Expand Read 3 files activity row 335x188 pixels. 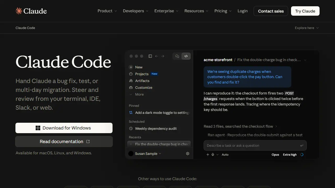point(241,126)
